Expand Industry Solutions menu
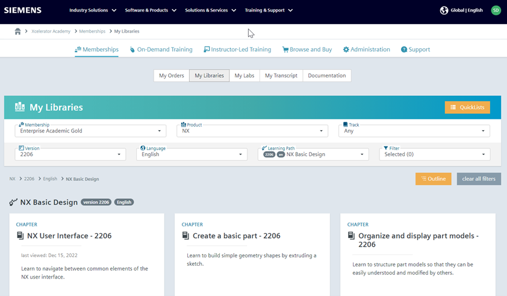The height and width of the screenshot is (296, 507). pos(93,10)
